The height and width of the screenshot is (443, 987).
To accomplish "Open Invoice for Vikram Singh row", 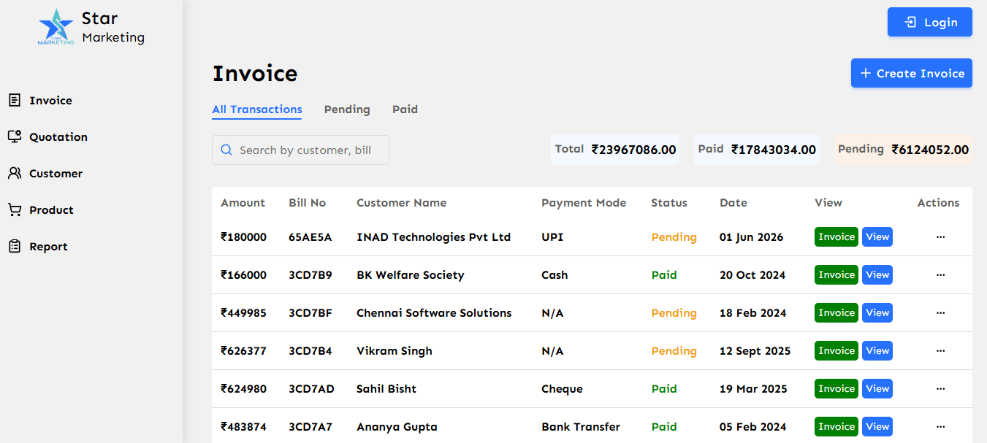I will click(x=837, y=351).
